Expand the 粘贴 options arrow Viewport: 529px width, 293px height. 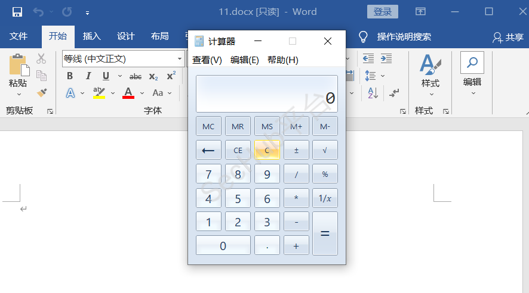click(x=19, y=95)
